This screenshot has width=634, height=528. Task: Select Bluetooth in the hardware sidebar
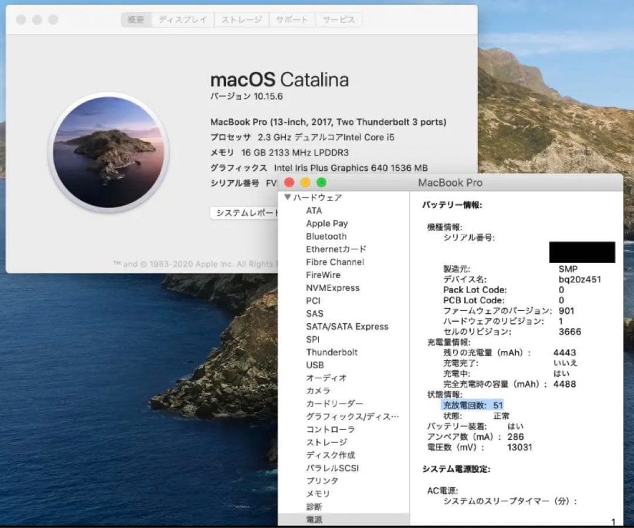[326, 236]
